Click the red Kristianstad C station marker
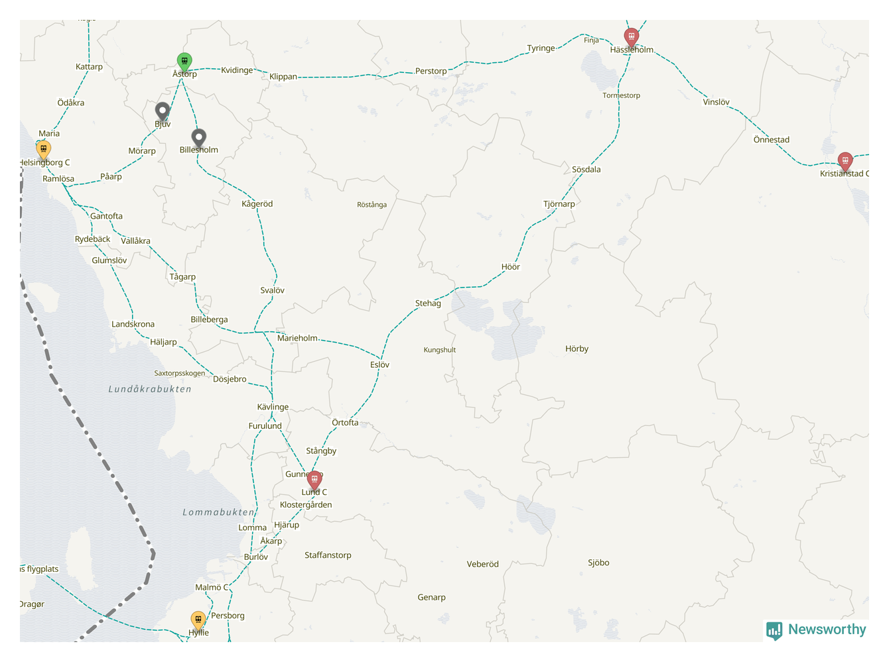889x662 pixels. pos(845,161)
